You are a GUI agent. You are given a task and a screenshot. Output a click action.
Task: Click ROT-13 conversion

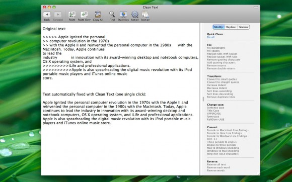[212, 139]
